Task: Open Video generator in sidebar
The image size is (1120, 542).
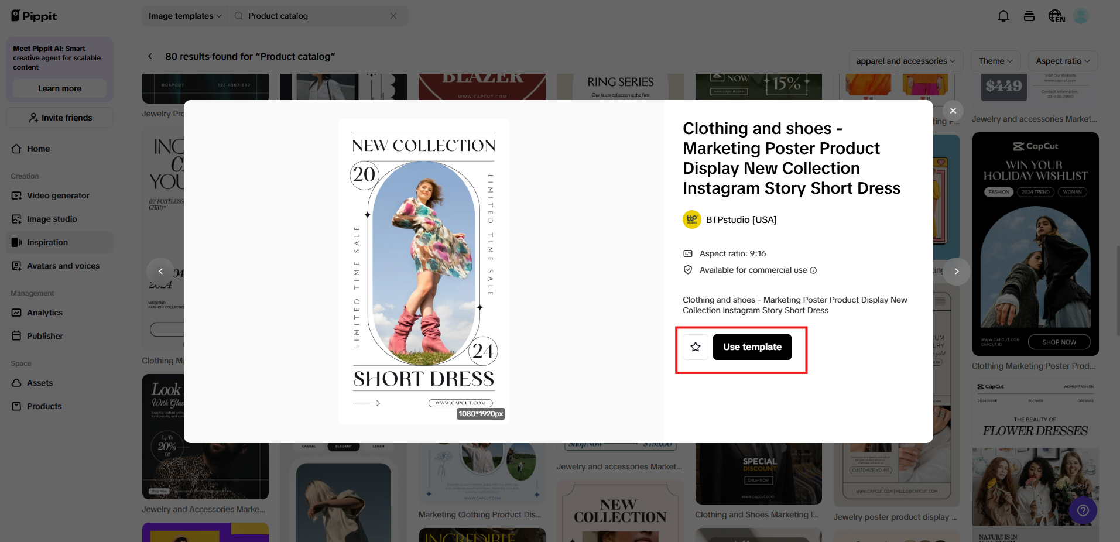Action: click(x=58, y=195)
